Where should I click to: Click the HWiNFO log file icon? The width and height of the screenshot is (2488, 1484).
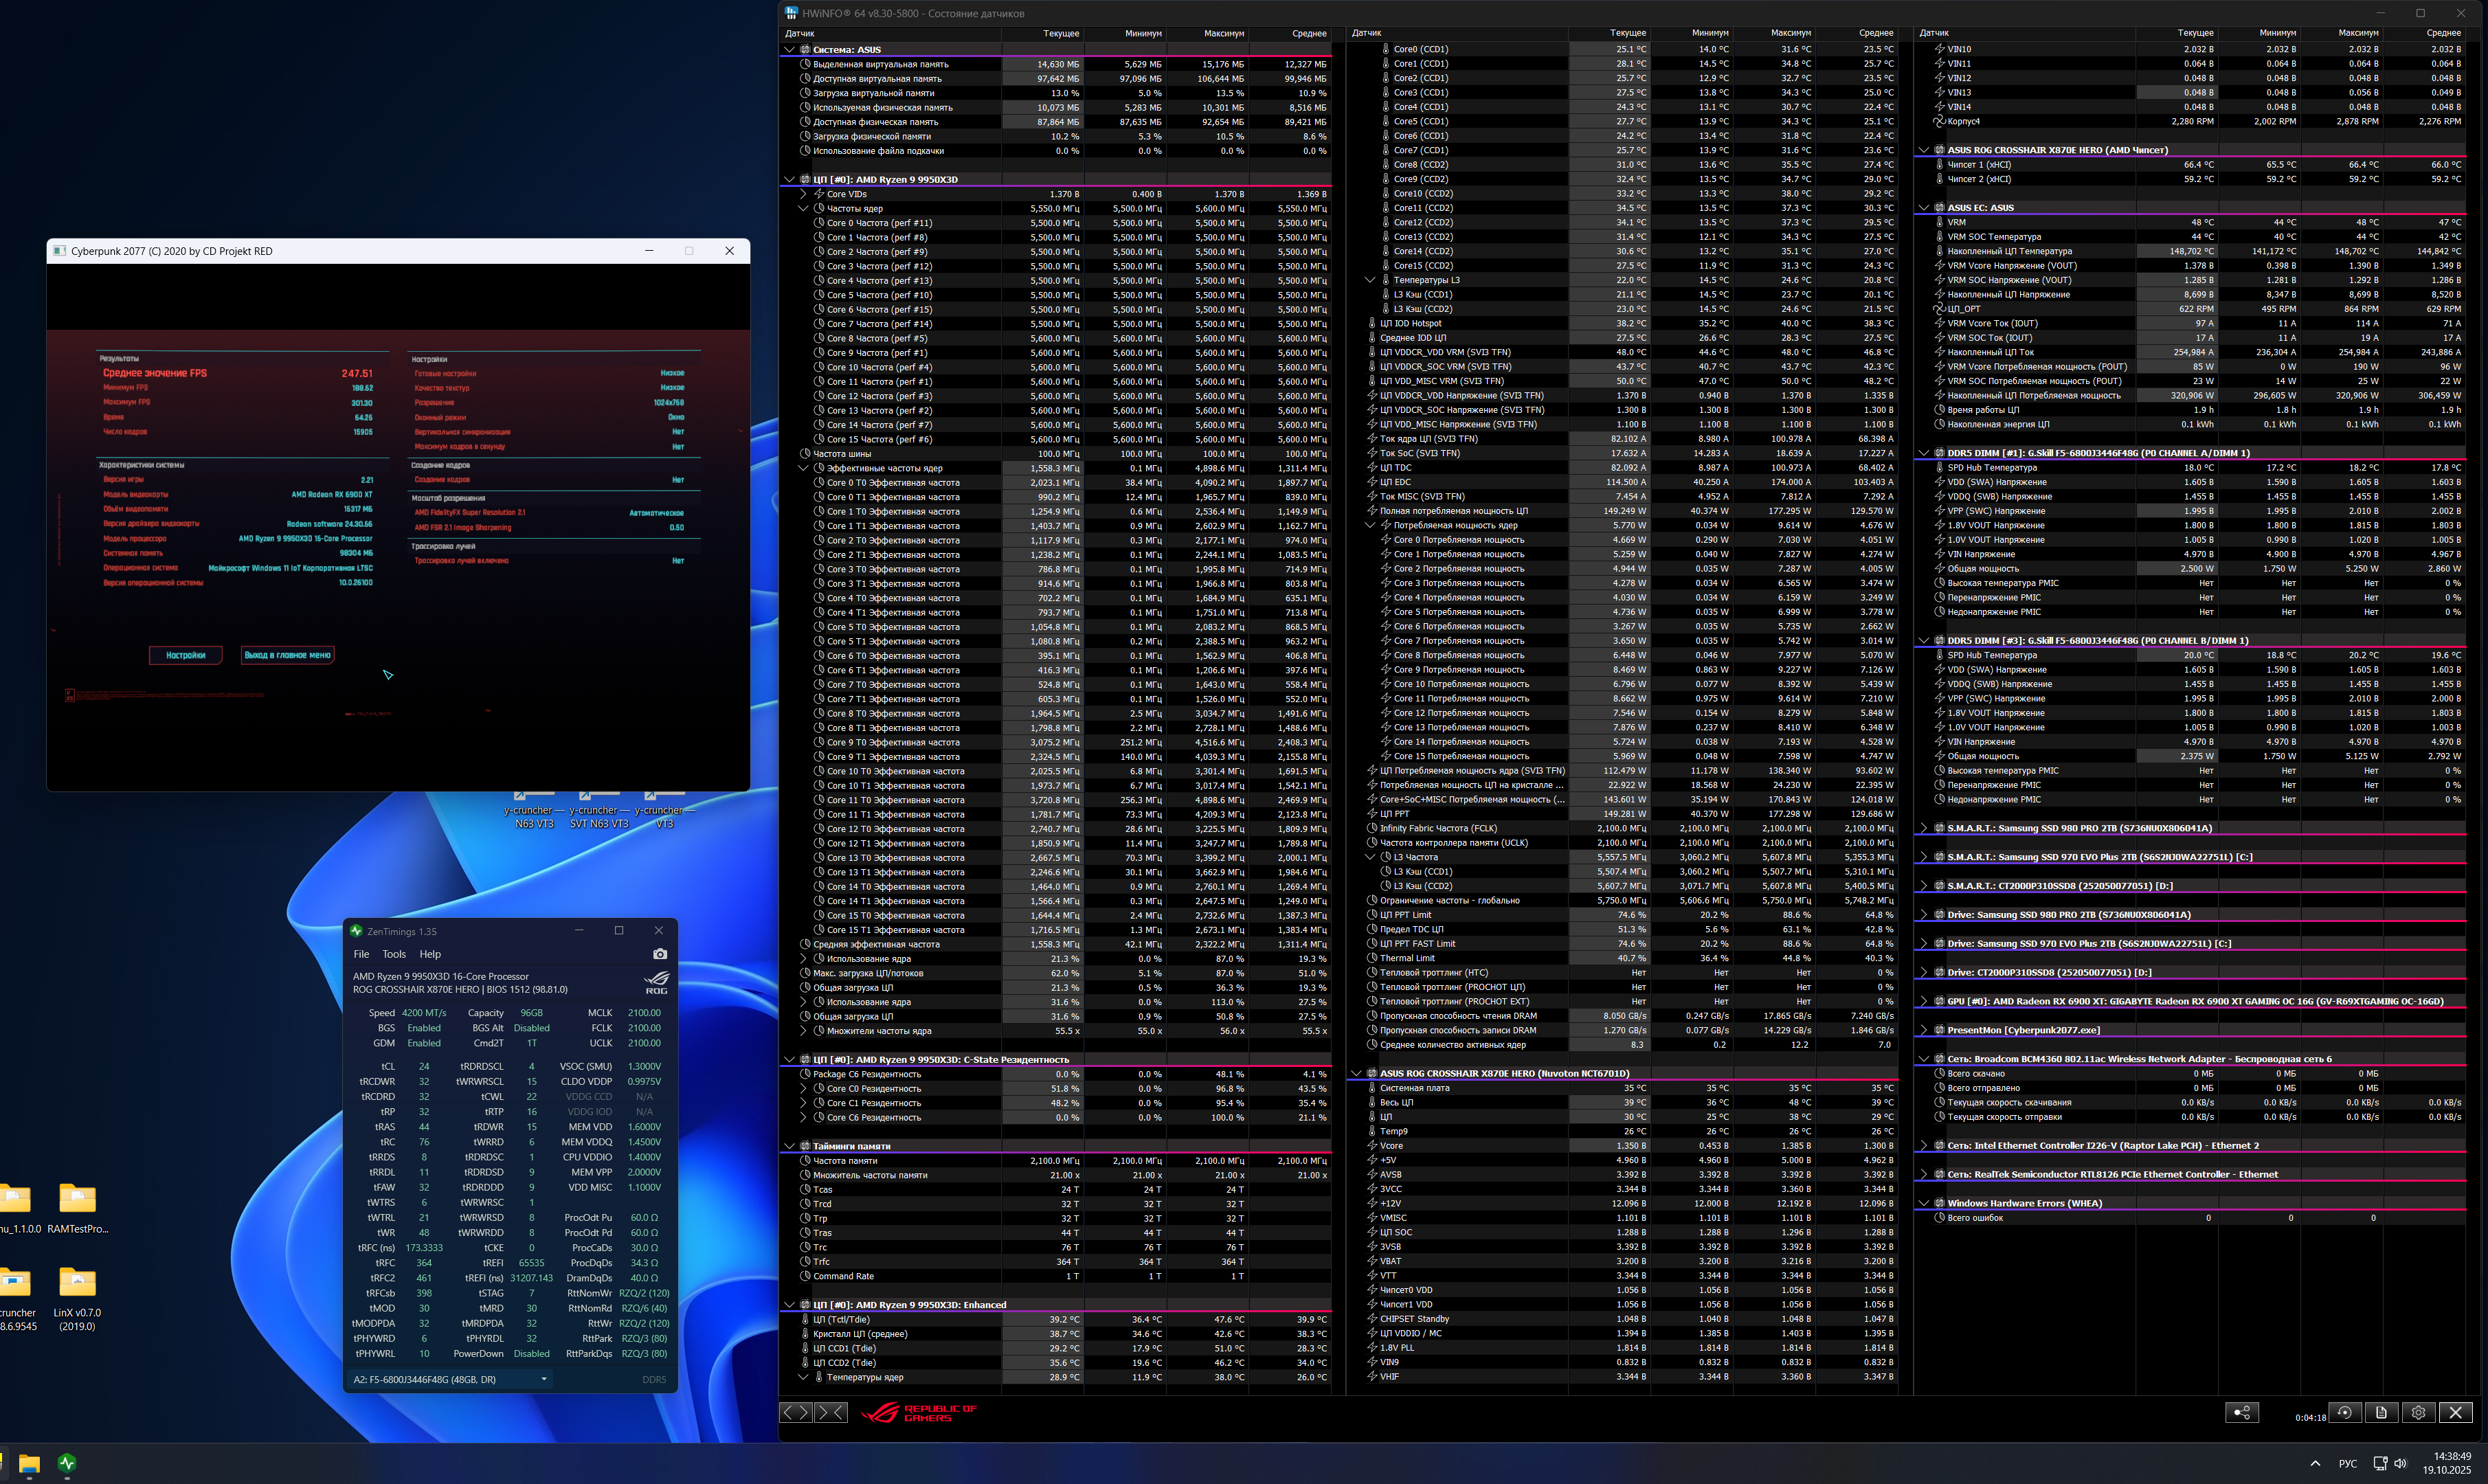[x=2381, y=1412]
